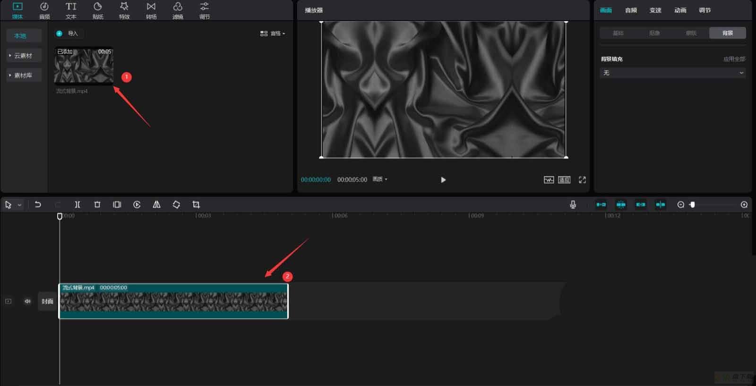756x386 pixels.
Task: Click the 00:06 mark on timeline ruler
Action: [340, 216]
